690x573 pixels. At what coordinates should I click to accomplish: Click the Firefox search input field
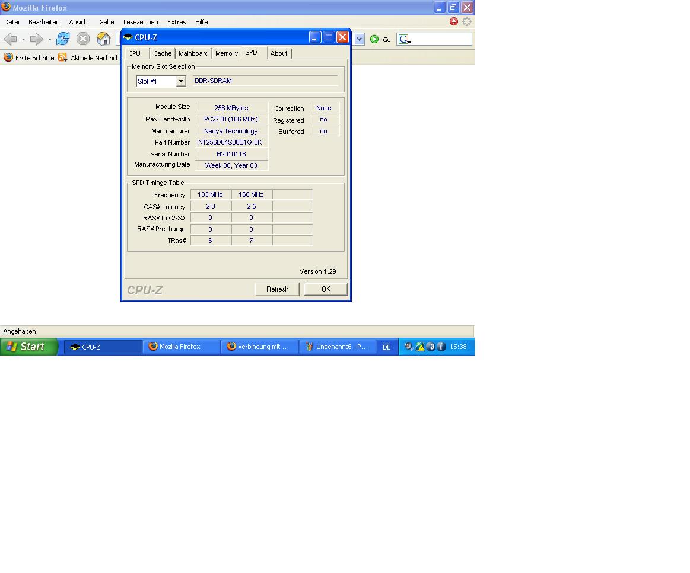441,39
